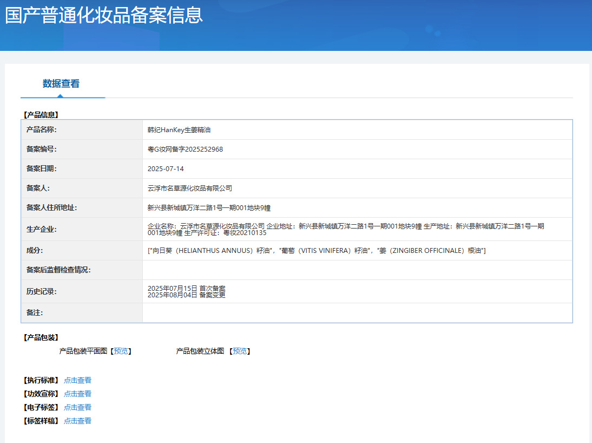Select the address 新兴县新城镇万洋二路1号一期001地块9幢
This screenshot has height=443, width=592.
tap(209, 208)
